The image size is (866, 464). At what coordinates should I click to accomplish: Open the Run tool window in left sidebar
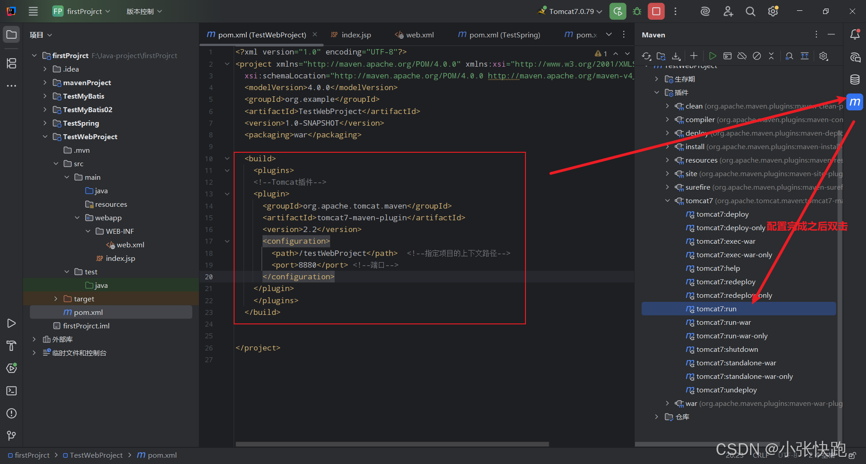[12, 323]
